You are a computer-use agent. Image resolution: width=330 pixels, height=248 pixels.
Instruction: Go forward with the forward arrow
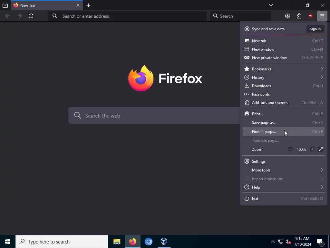point(19,16)
